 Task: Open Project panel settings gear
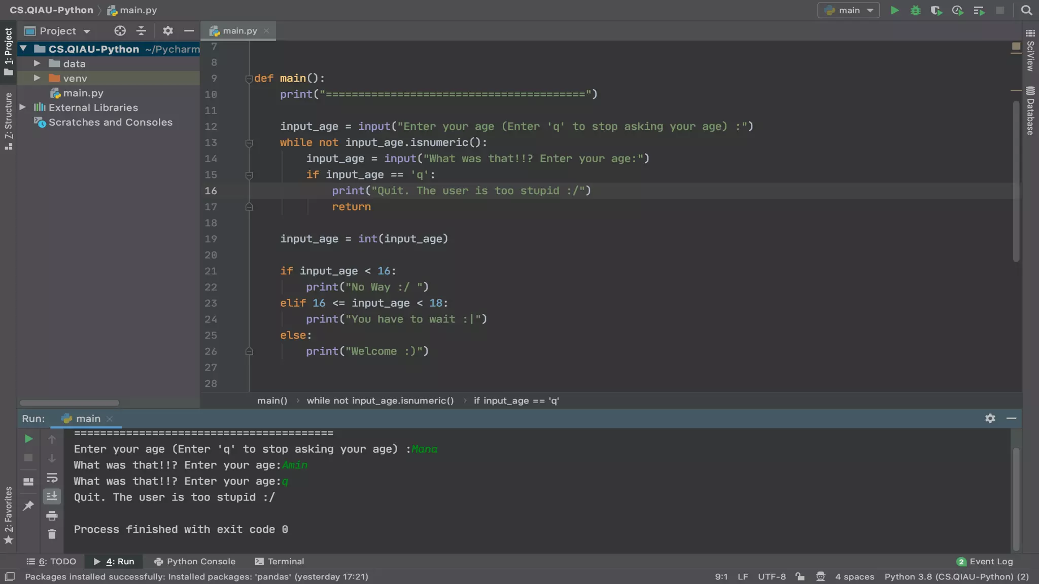(168, 31)
